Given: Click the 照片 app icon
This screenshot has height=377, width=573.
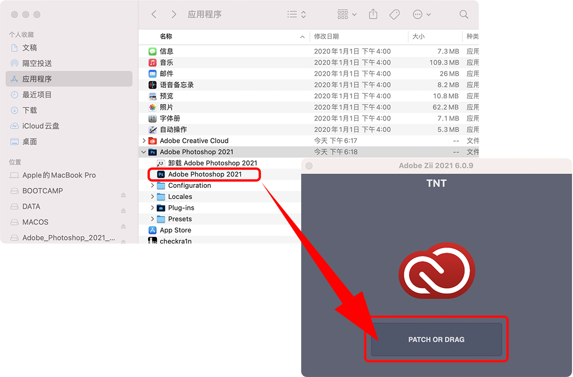Looking at the screenshot, I should [152, 107].
